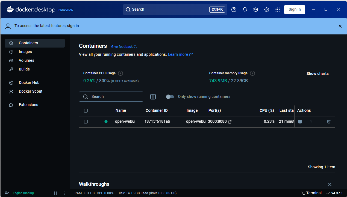Click the Ctrl+K shortcut badge
The height and width of the screenshot is (197, 347).
pyautogui.click(x=217, y=10)
